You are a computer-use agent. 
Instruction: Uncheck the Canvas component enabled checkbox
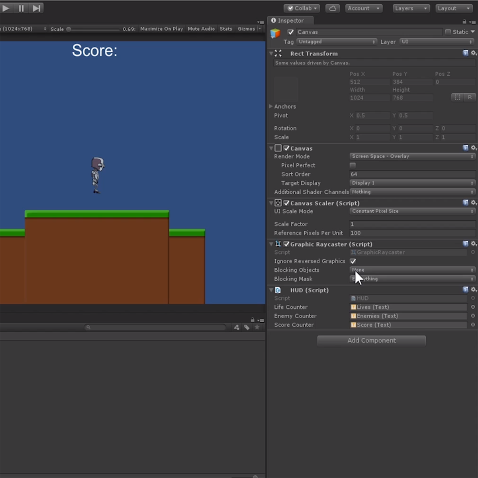click(x=287, y=148)
